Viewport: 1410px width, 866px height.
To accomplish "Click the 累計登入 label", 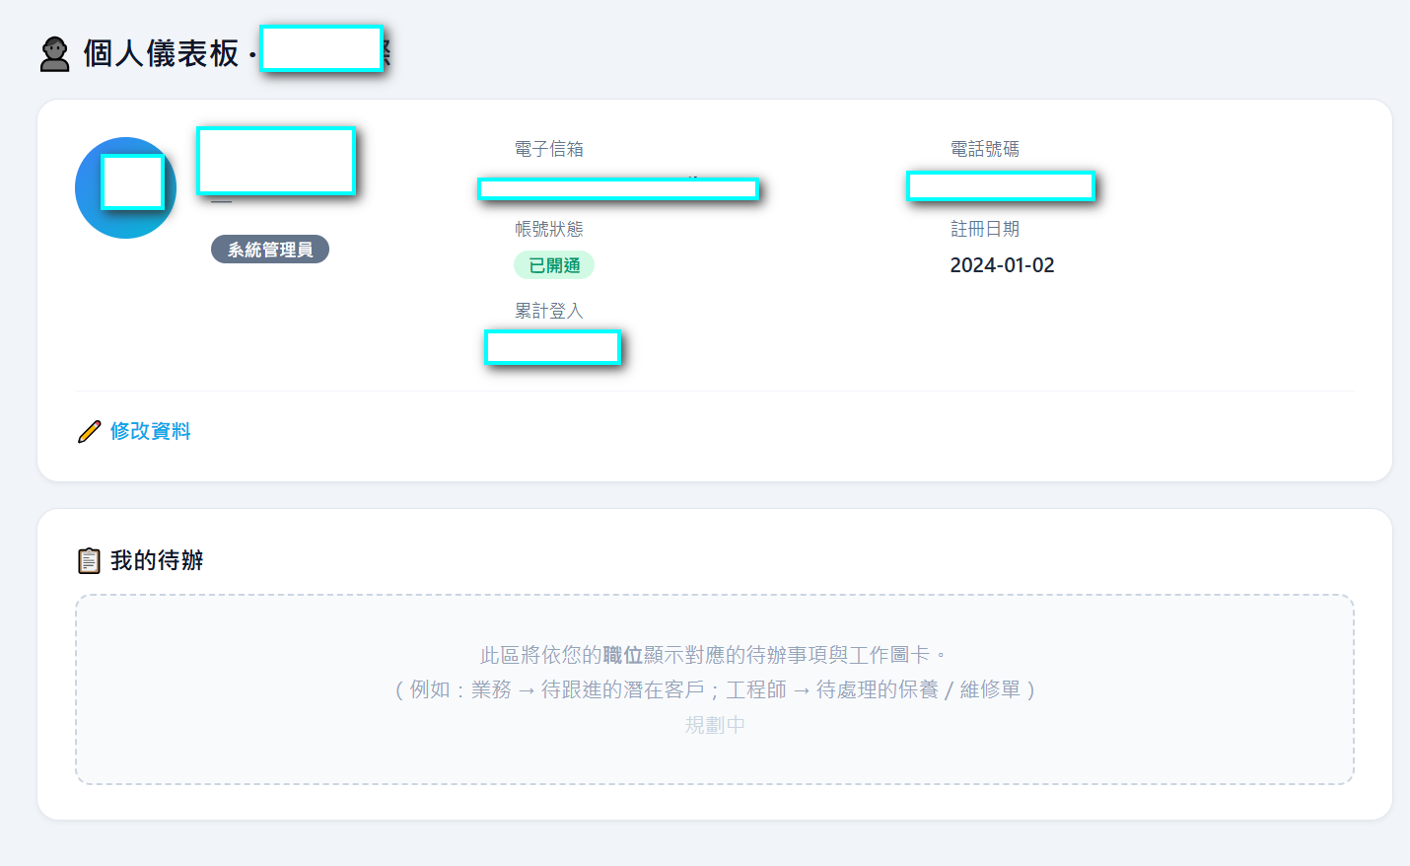I will click(x=549, y=311).
